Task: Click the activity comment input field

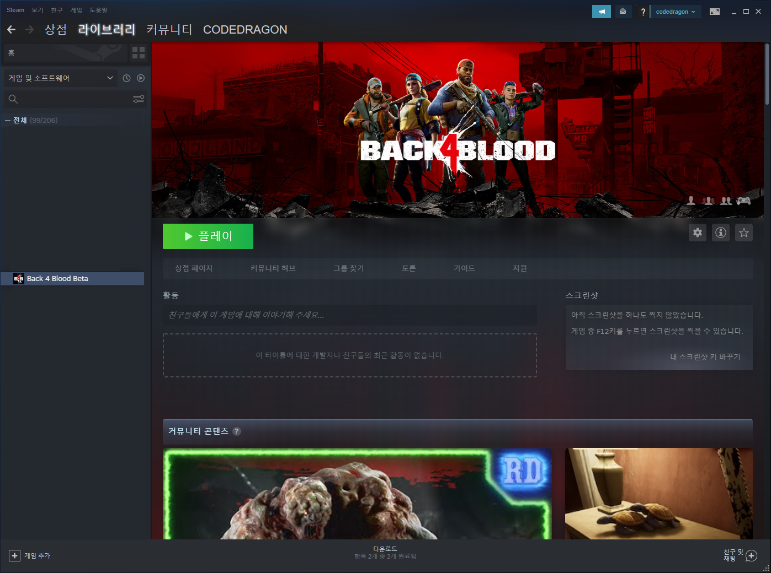Action: (x=350, y=315)
